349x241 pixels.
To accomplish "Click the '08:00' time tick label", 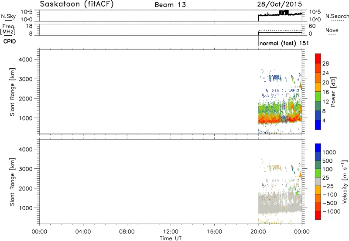I will 127,232.
